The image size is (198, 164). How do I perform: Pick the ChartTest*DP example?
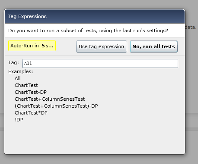[x=31, y=113]
